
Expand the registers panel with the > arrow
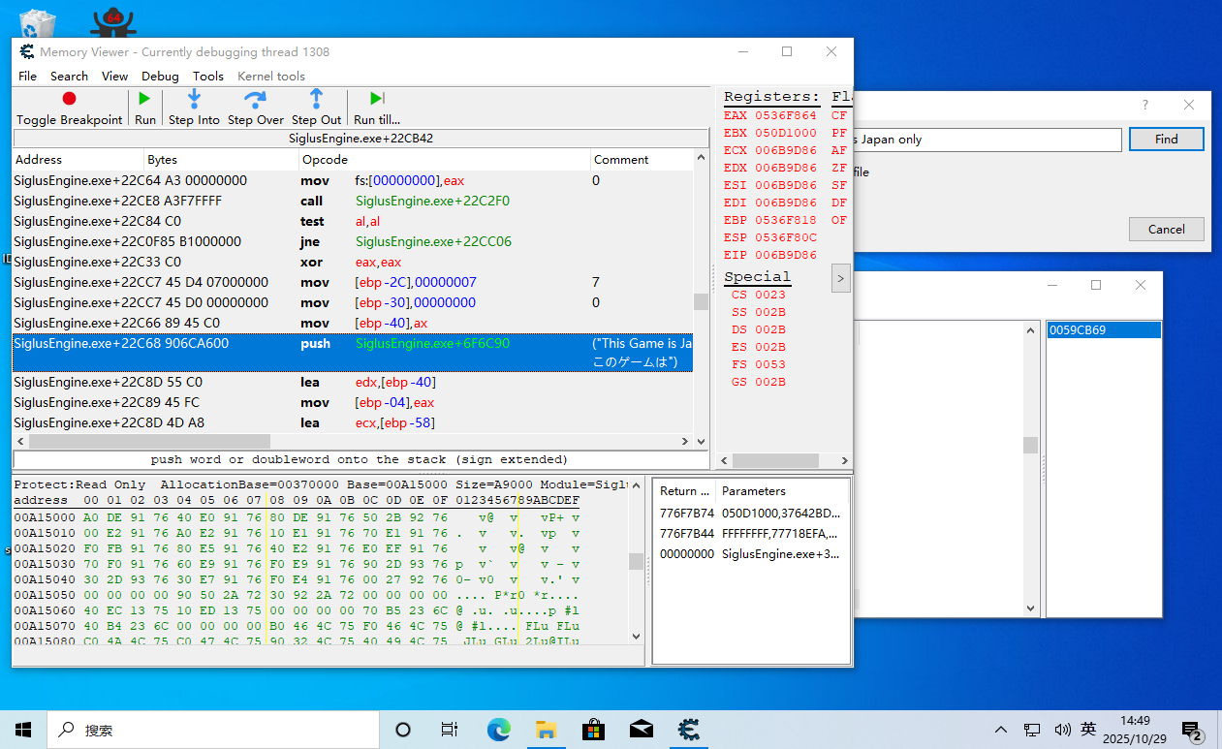pos(840,279)
